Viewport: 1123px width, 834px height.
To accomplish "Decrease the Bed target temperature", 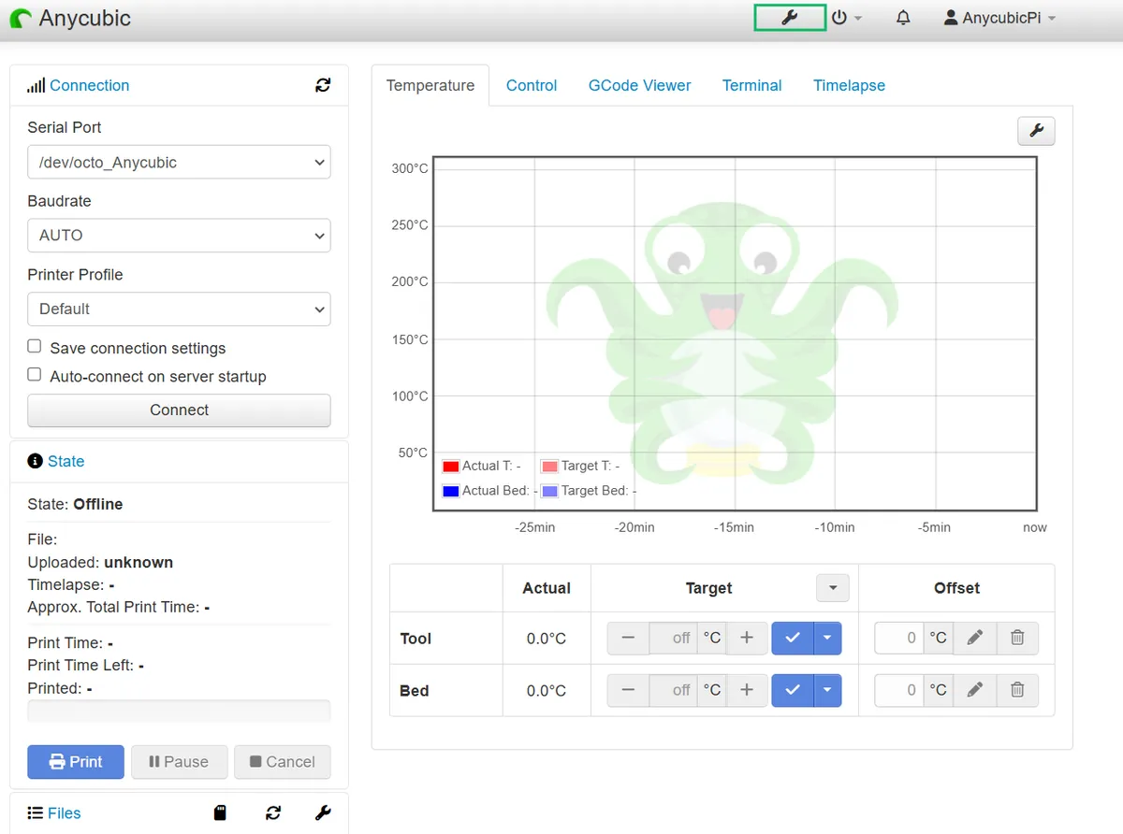I will 628,690.
